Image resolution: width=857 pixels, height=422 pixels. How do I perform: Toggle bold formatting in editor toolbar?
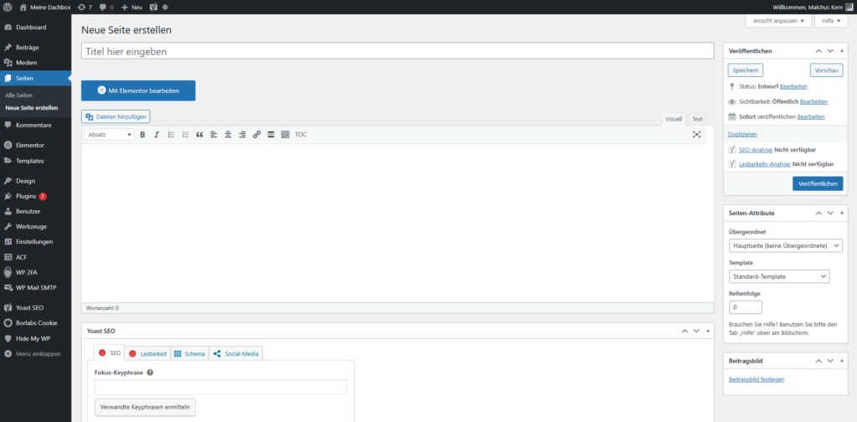142,135
